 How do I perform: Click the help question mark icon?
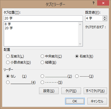pos(93,3)
